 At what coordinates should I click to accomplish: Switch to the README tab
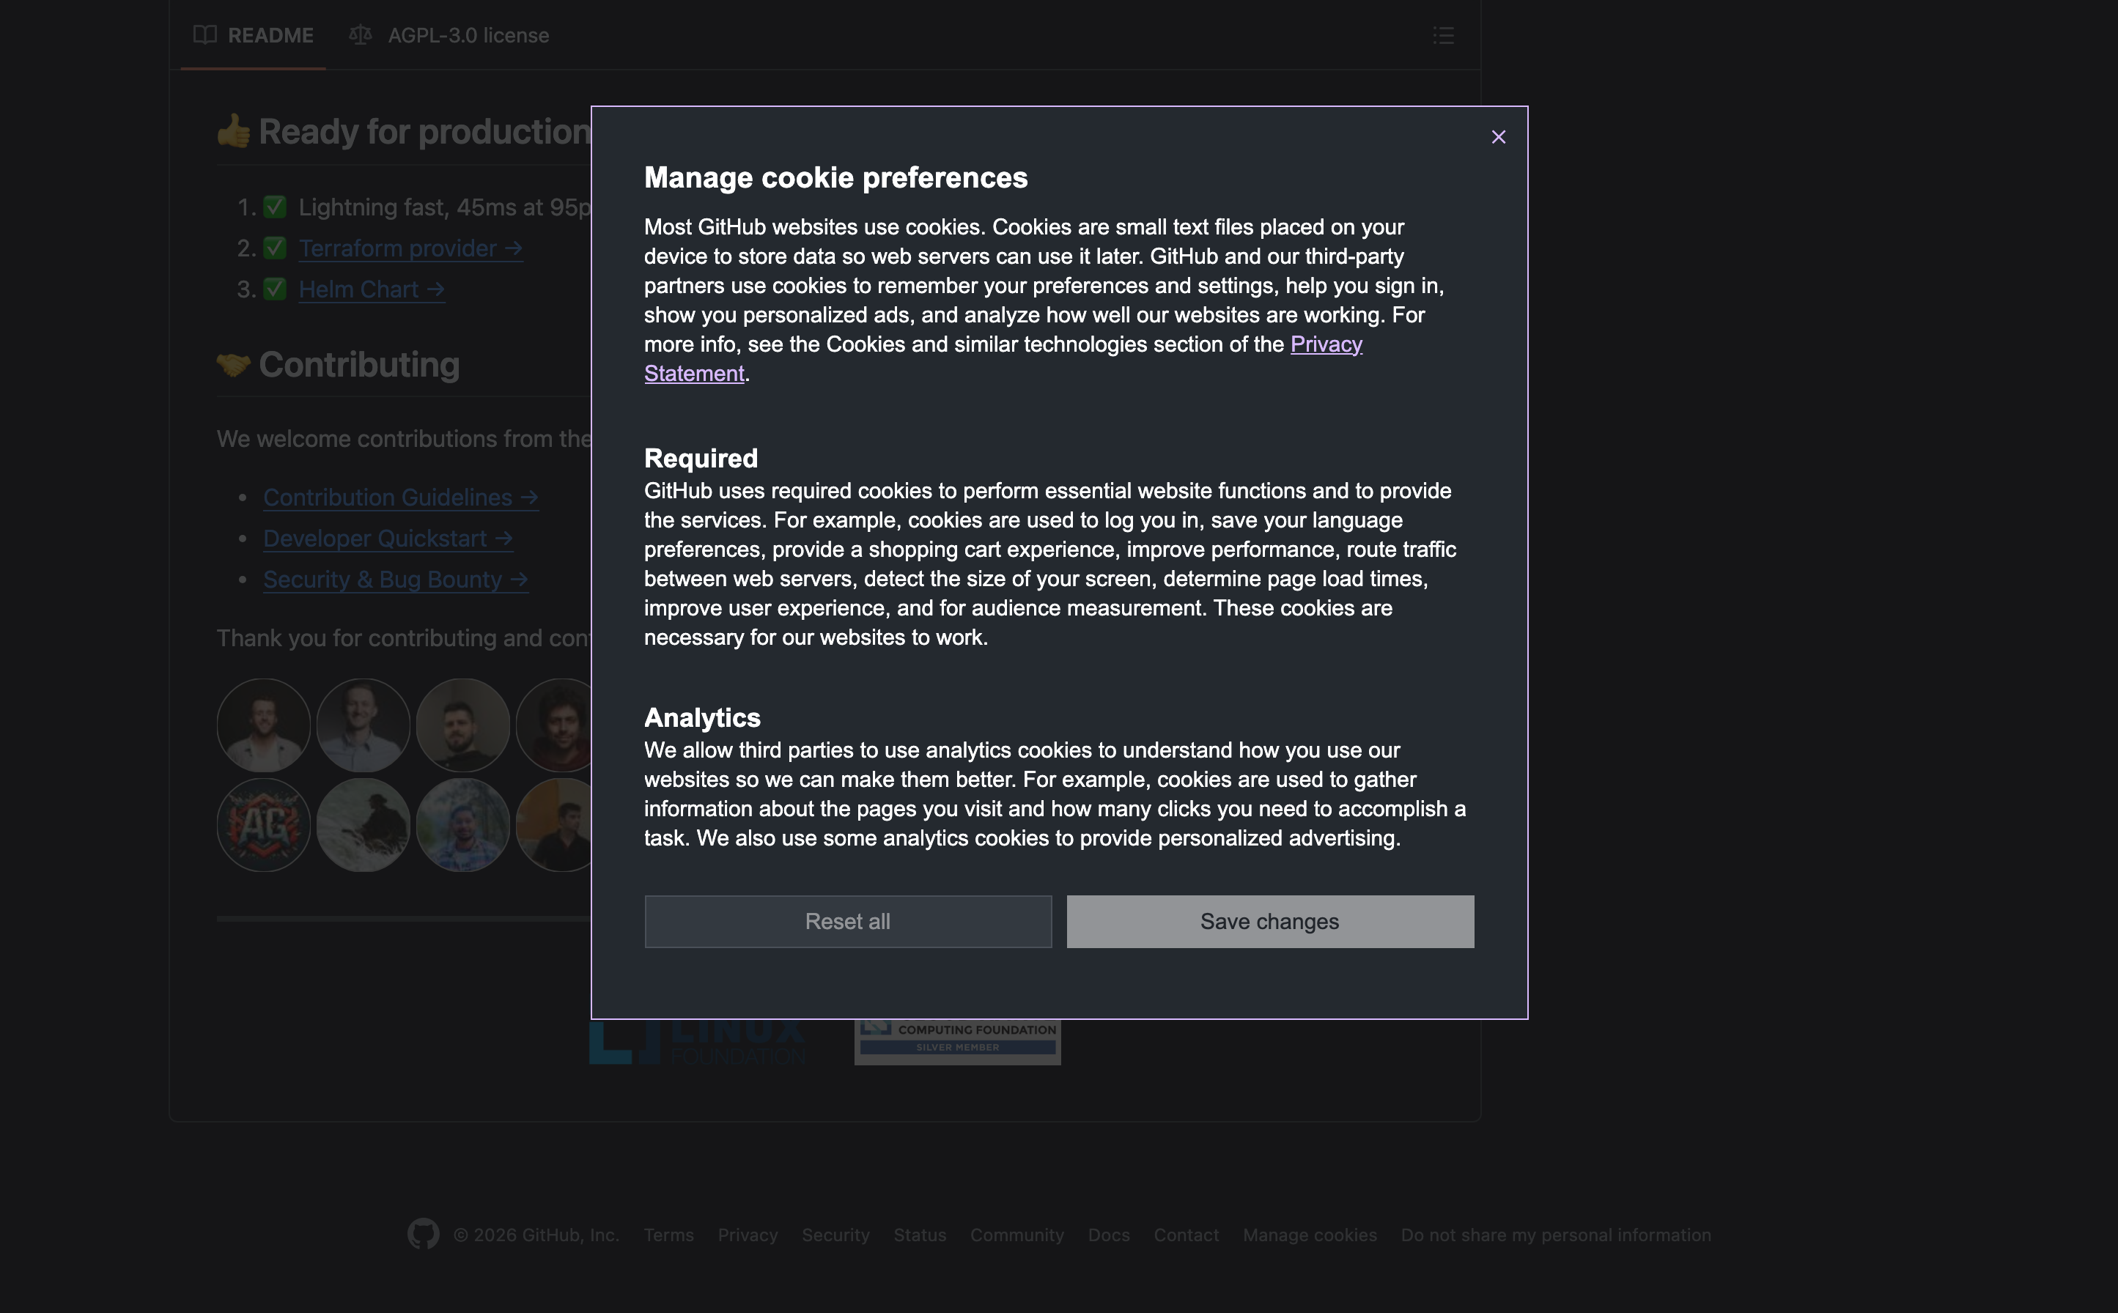pyautogui.click(x=253, y=36)
